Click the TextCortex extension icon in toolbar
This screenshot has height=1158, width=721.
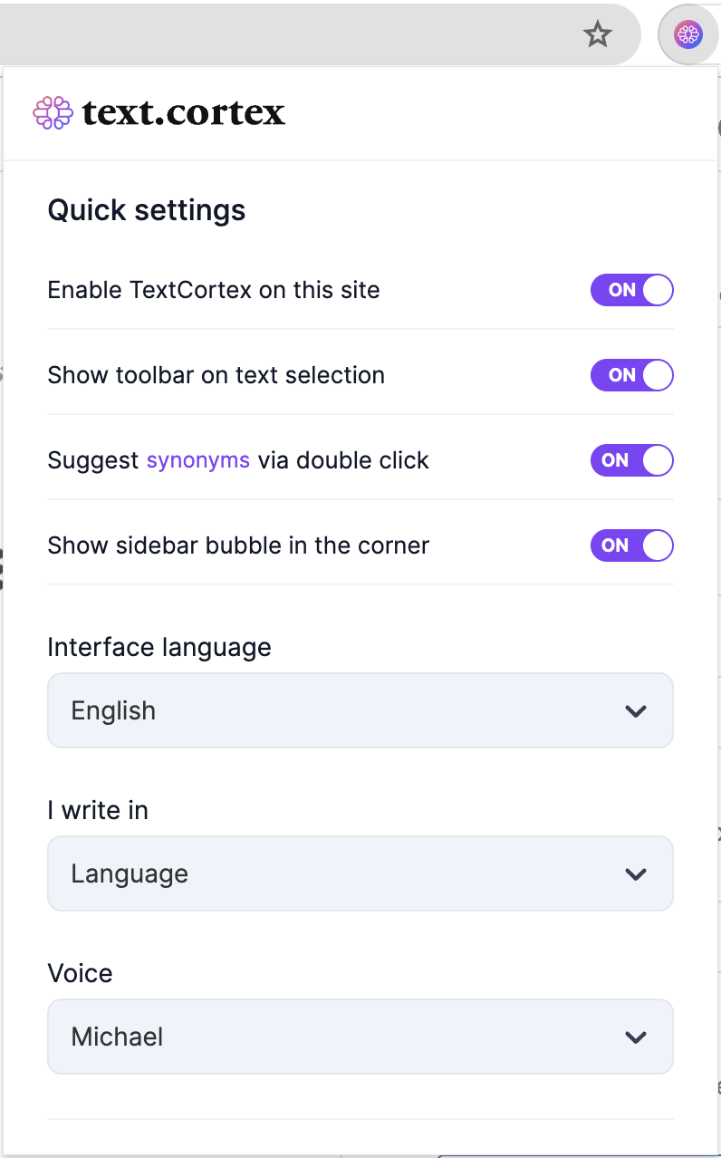pos(688,35)
